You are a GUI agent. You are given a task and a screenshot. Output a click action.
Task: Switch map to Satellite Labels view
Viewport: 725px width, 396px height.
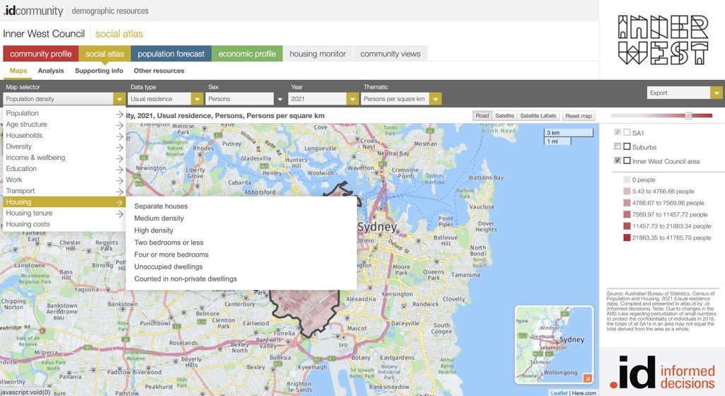(x=538, y=116)
